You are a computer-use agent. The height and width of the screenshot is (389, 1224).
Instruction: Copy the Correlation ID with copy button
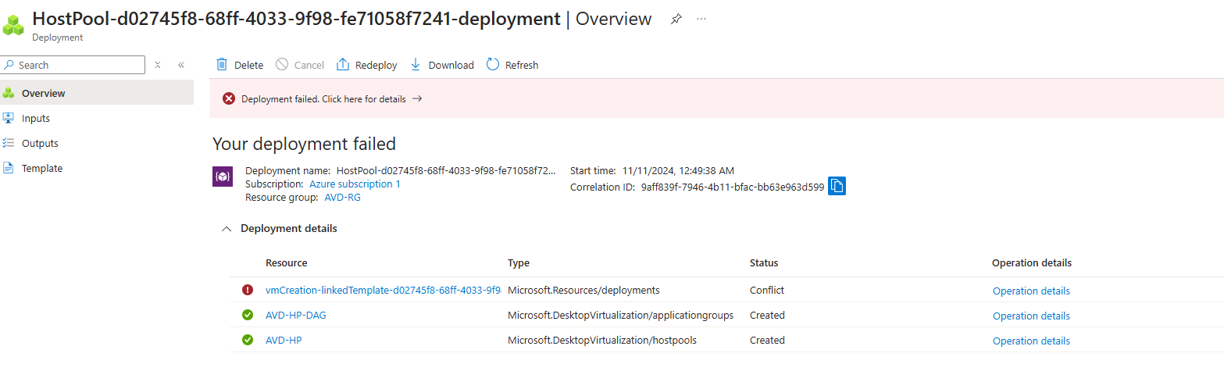point(837,186)
